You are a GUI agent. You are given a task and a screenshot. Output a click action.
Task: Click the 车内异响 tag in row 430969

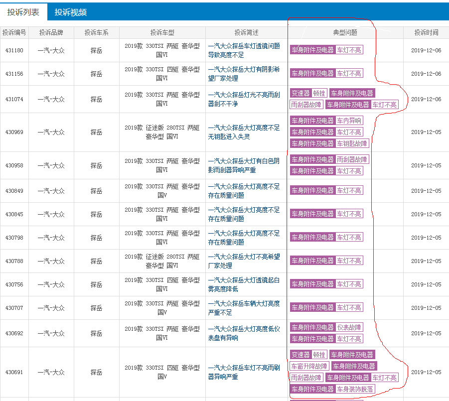tap(349, 121)
